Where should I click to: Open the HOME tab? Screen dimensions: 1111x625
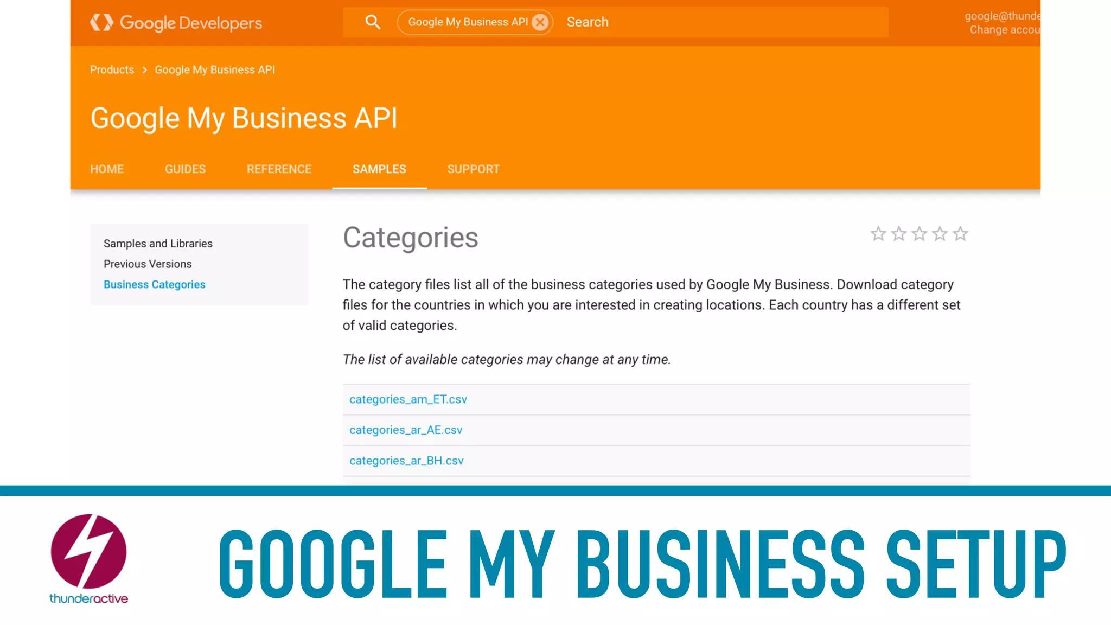(x=107, y=169)
